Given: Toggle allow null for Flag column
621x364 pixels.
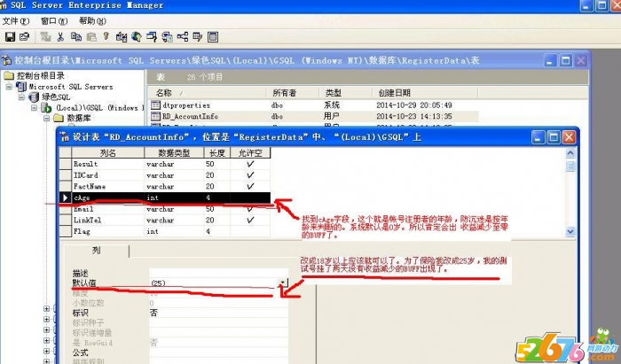Looking at the screenshot, I should (250, 231).
